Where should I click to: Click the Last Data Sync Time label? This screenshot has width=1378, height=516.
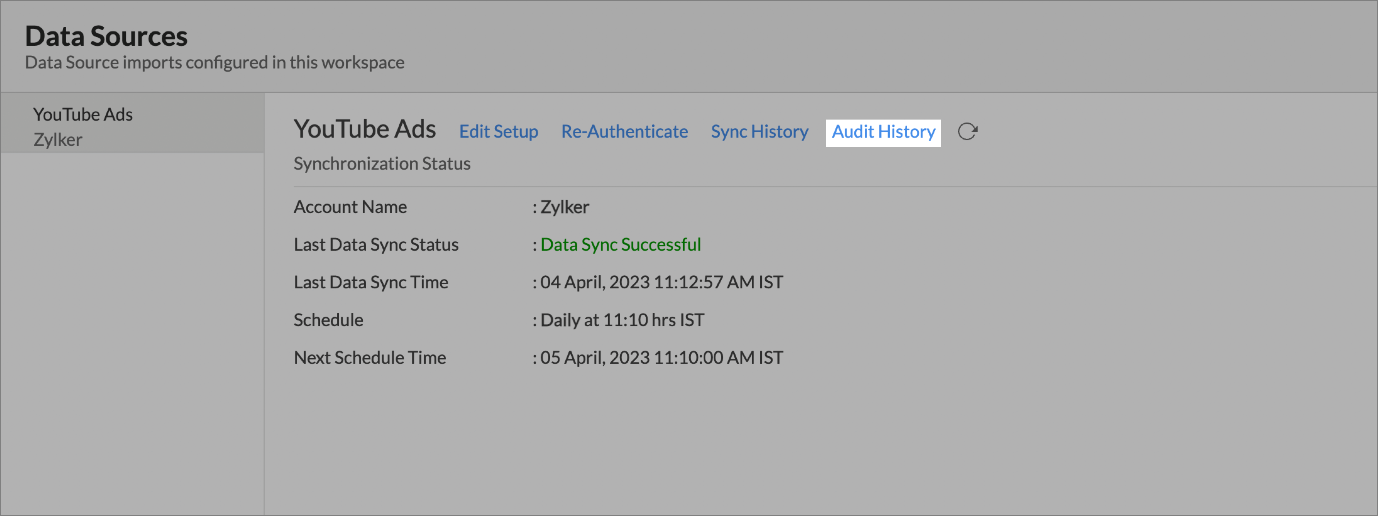(x=370, y=283)
